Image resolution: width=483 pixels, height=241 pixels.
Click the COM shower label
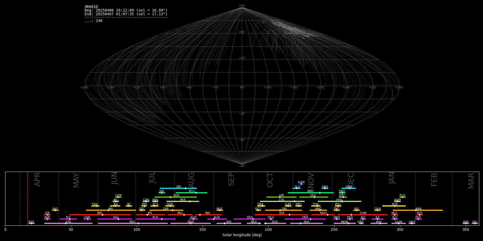363,213
